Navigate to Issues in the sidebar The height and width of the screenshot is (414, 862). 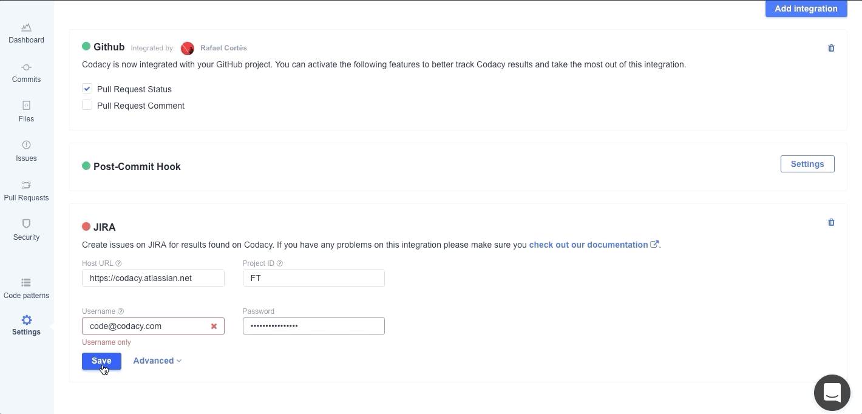26,151
